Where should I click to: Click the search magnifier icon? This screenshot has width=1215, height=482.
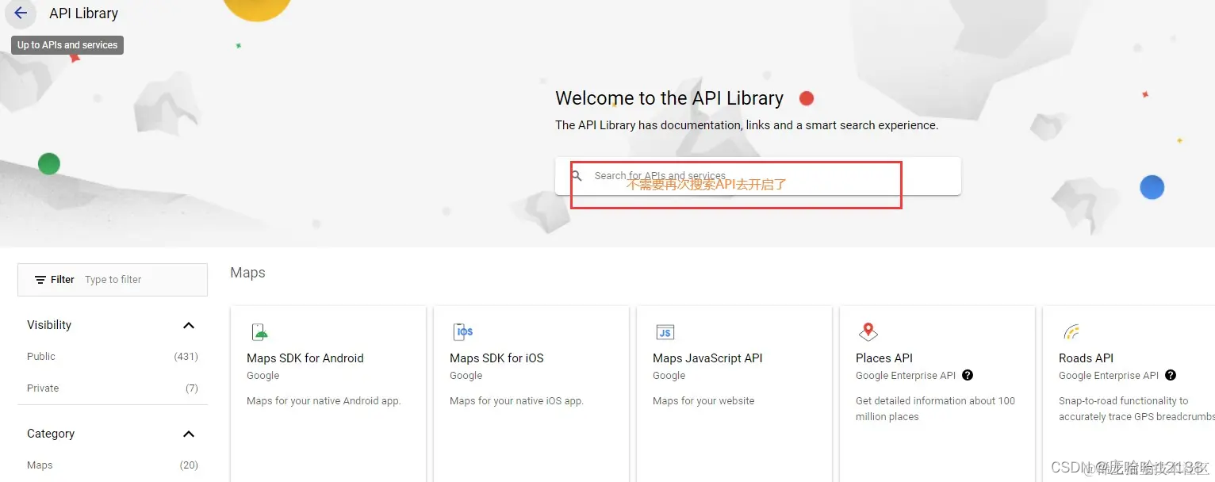(x=577, y=176)
